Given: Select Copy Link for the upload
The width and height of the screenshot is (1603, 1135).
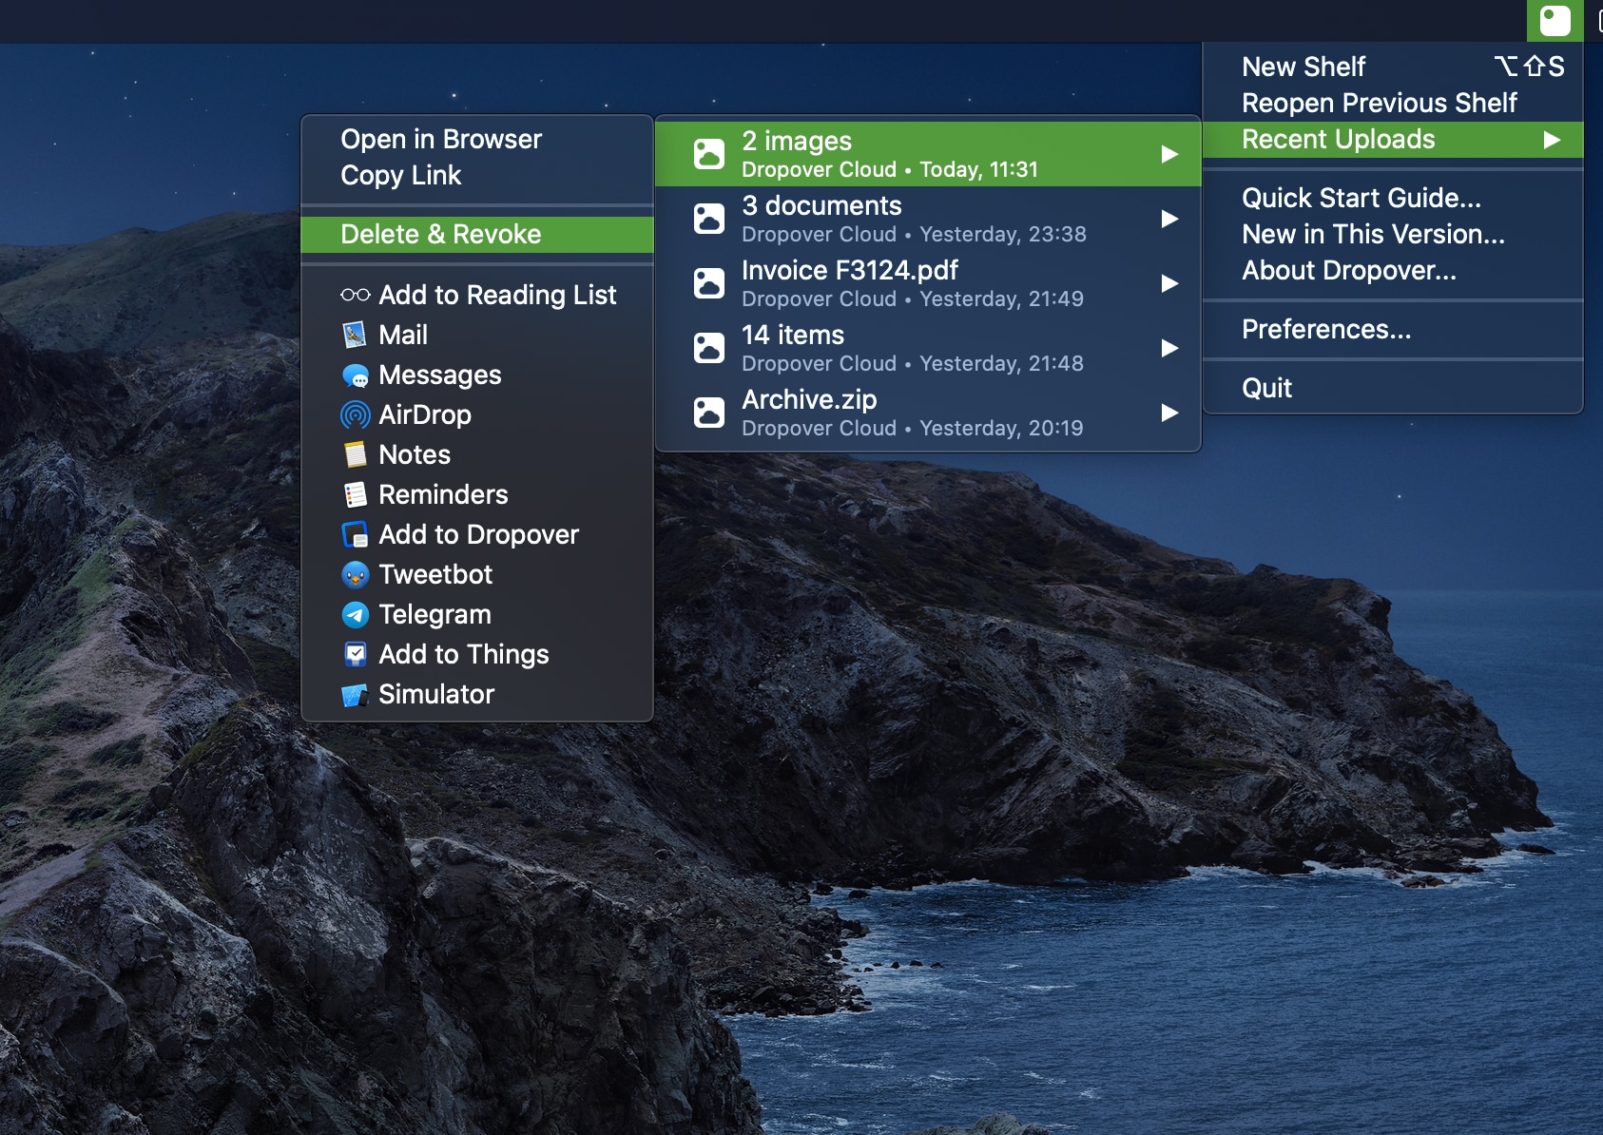Looking at the screenshot, I should [x=477, y=175].
